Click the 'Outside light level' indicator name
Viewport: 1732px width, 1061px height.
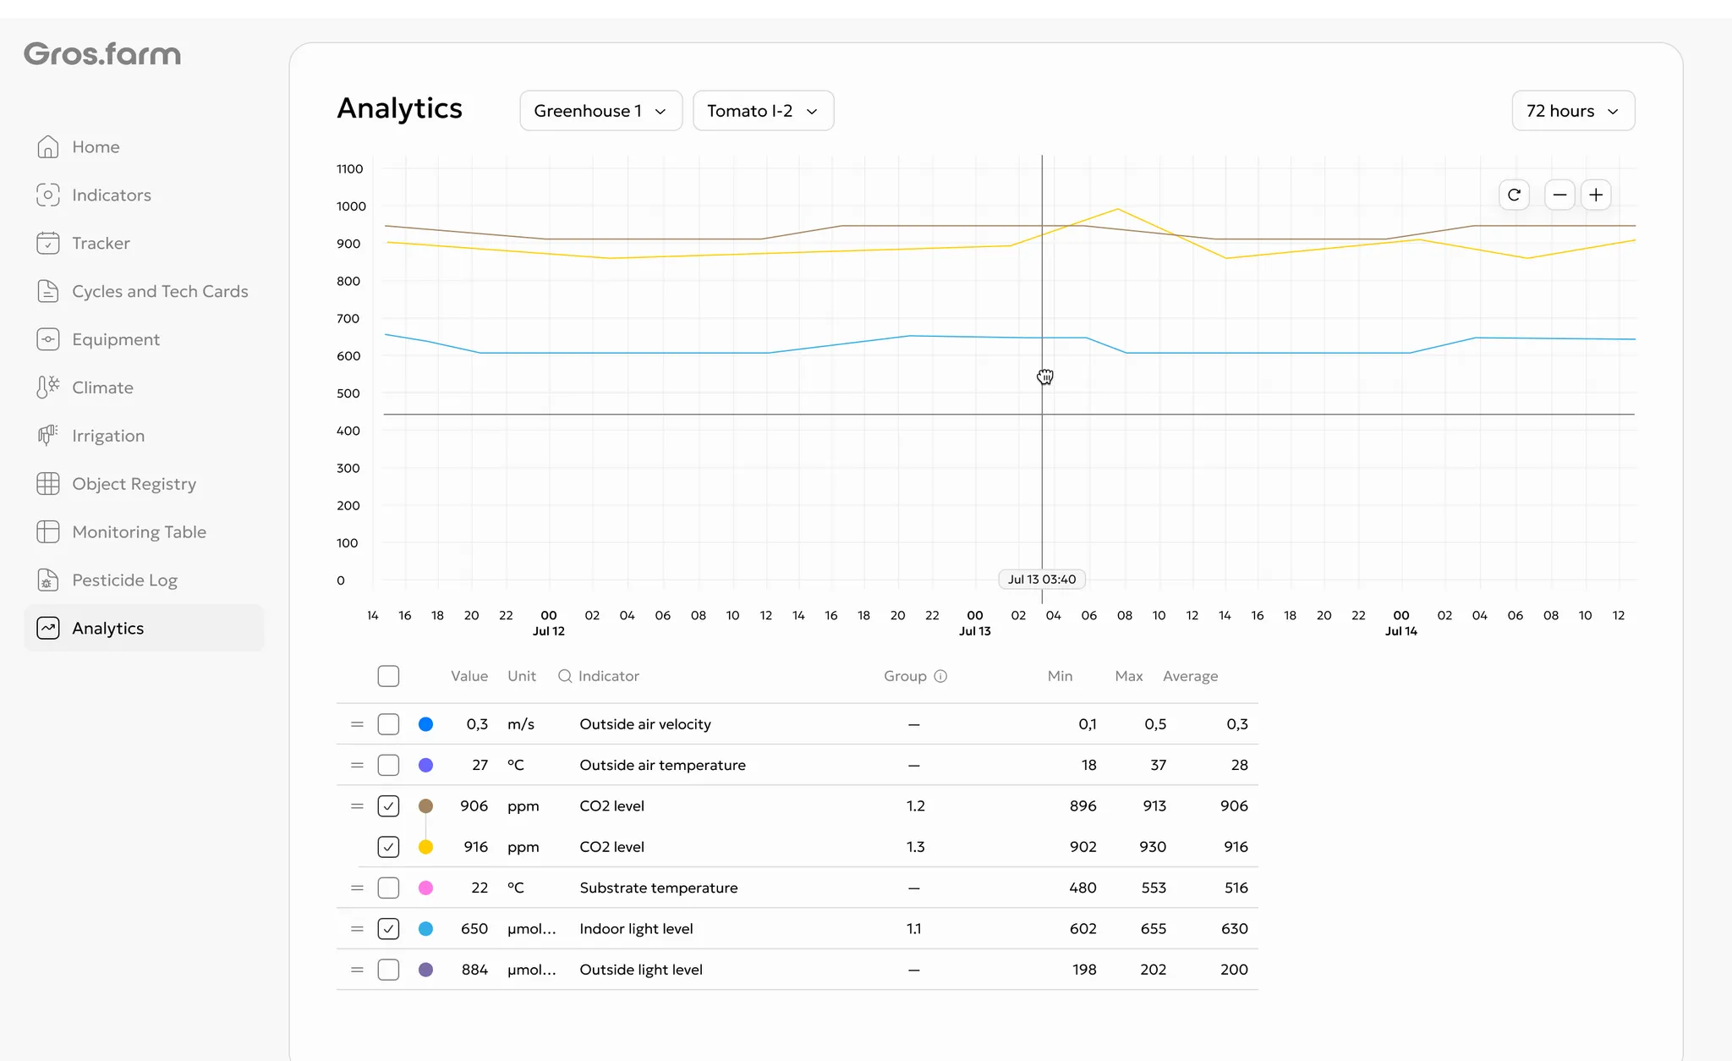tap(641, 970)
